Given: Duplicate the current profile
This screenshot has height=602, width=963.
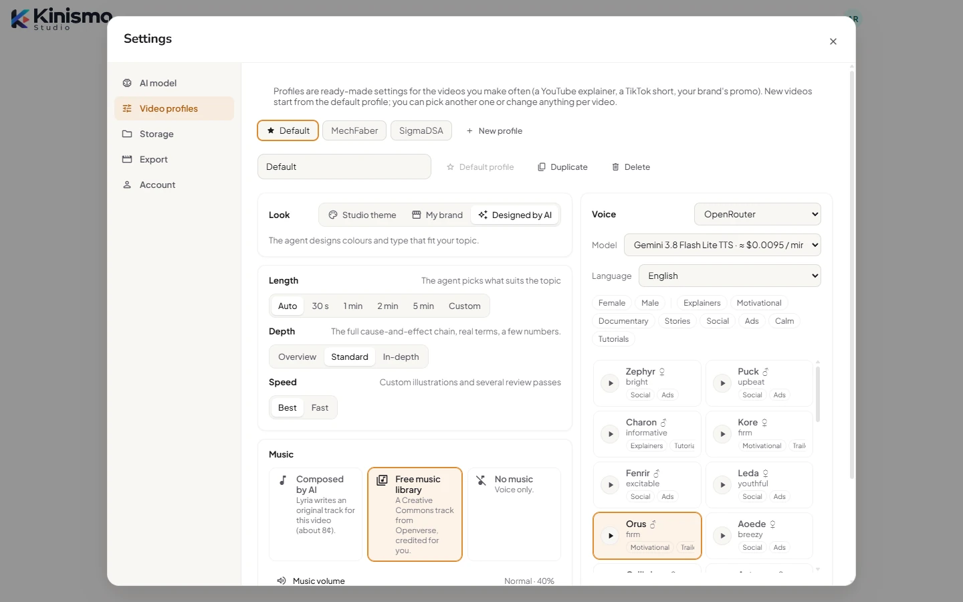Looking at the screenshot, I should coord(563,167).
